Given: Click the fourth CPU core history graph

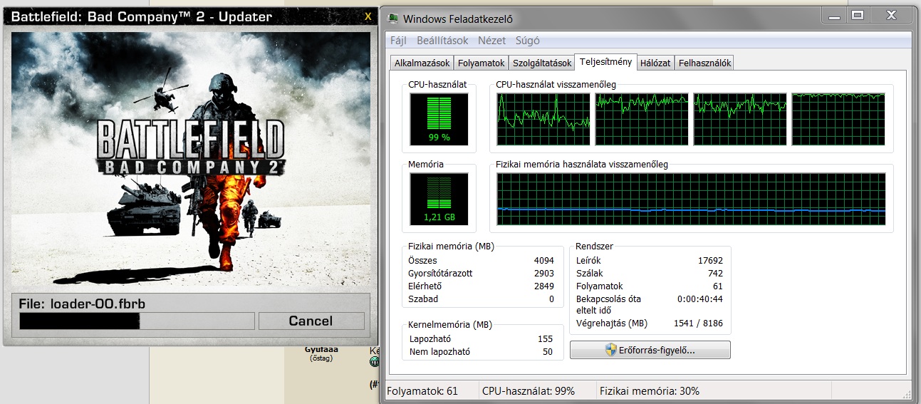Looking at the screenshot, I should click(838, 119).
